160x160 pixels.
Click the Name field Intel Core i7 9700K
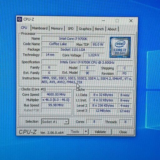tap(73, 39)
